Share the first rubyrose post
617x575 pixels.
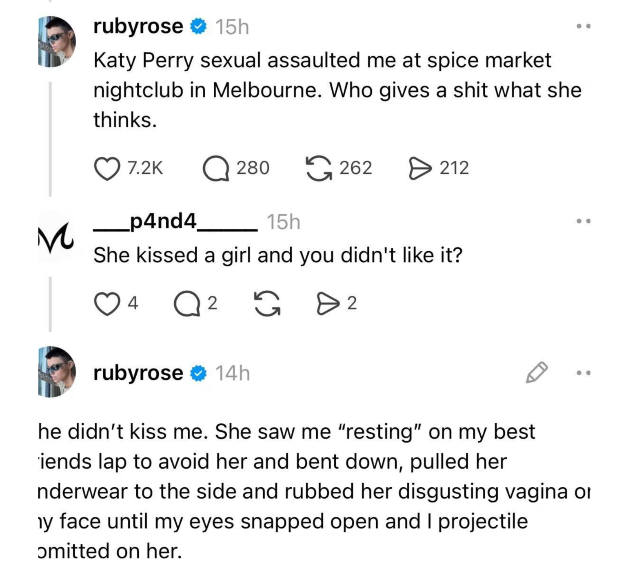420,168
